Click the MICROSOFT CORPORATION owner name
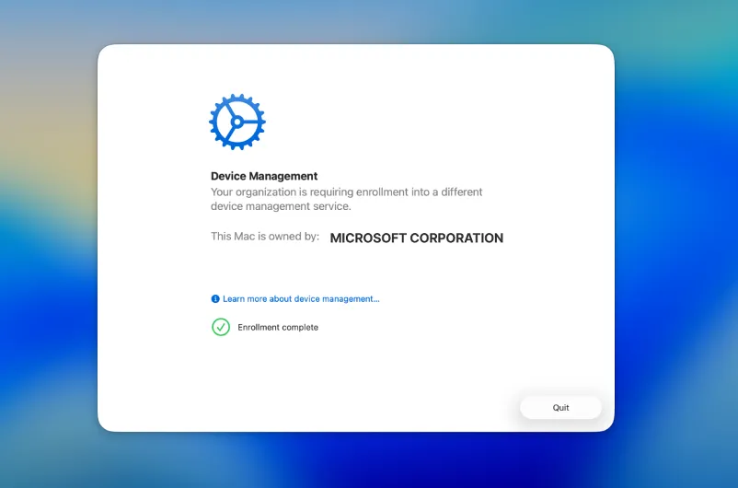Image resolution: width=738 pixels, height=488 pixels. pos(417,238)
